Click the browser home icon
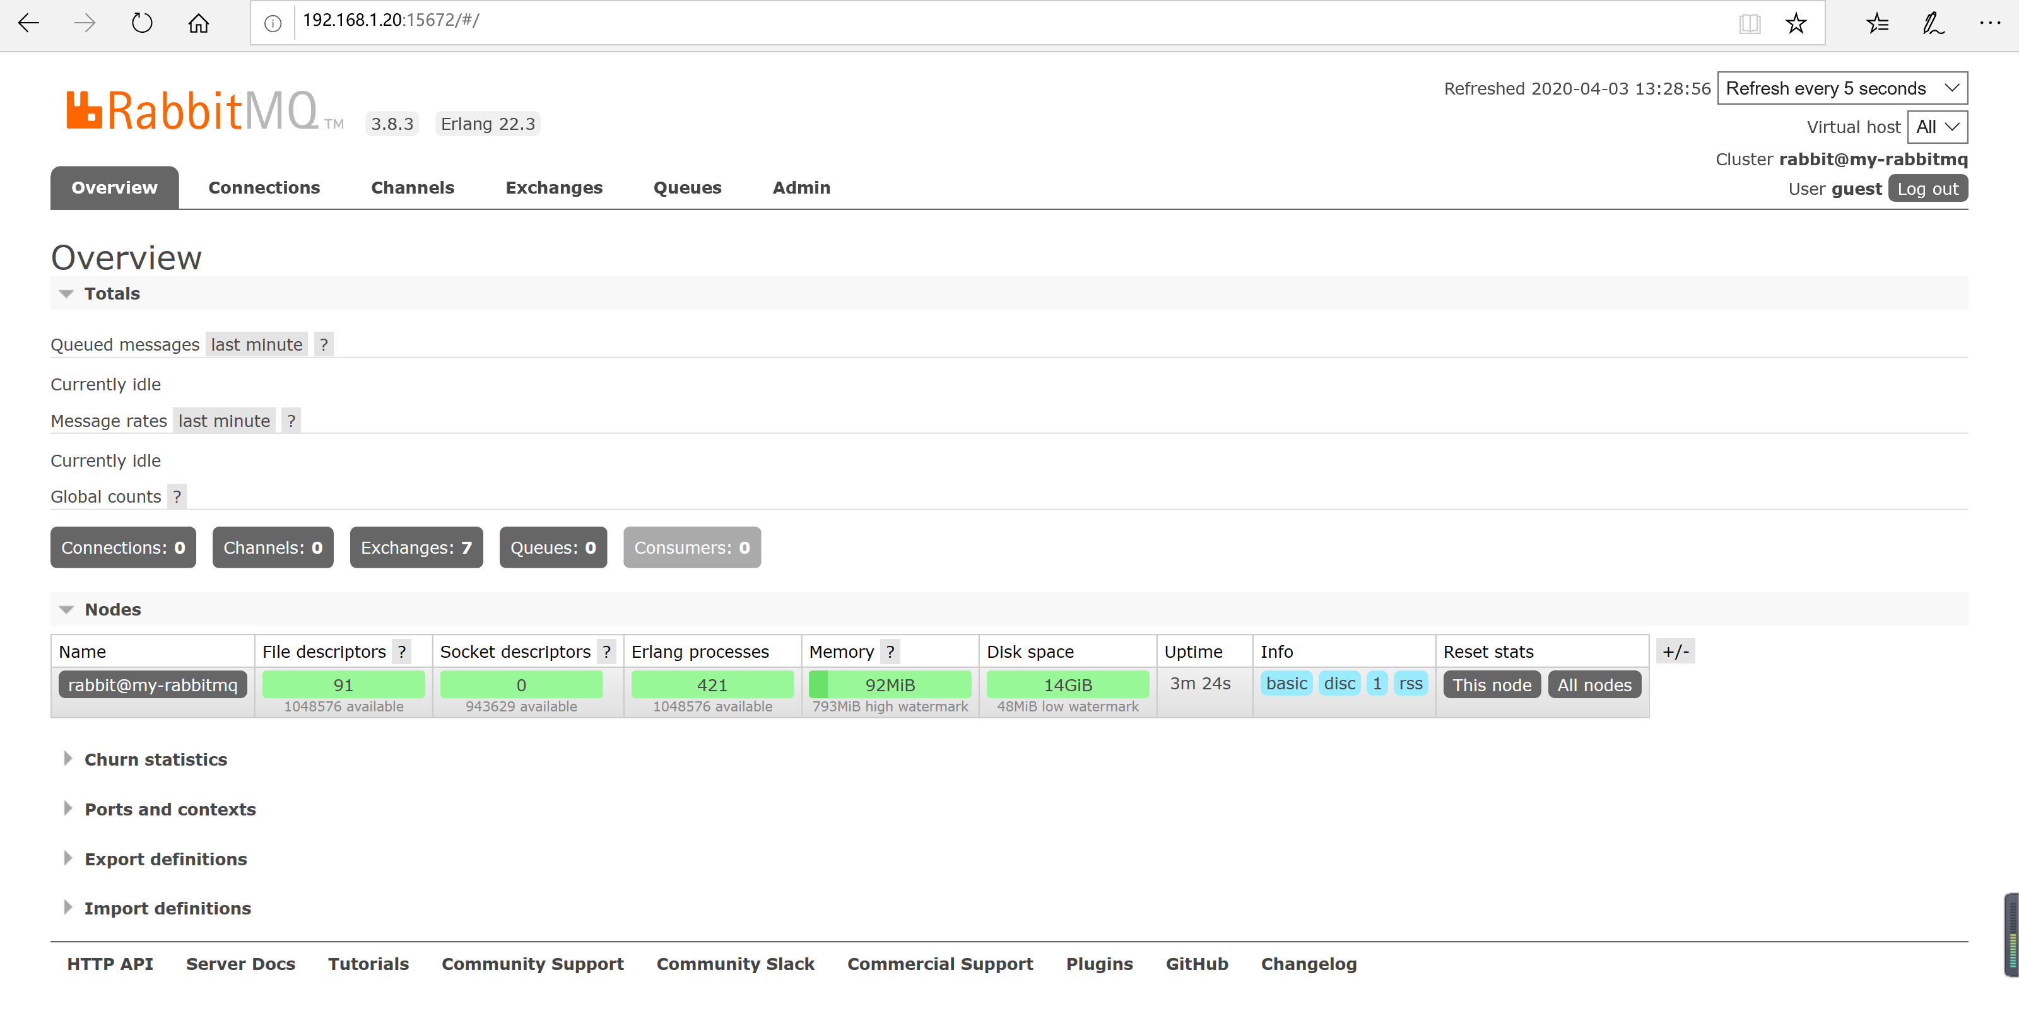The height and width of the screenshot is (1028, 2019). coord(198,23)
